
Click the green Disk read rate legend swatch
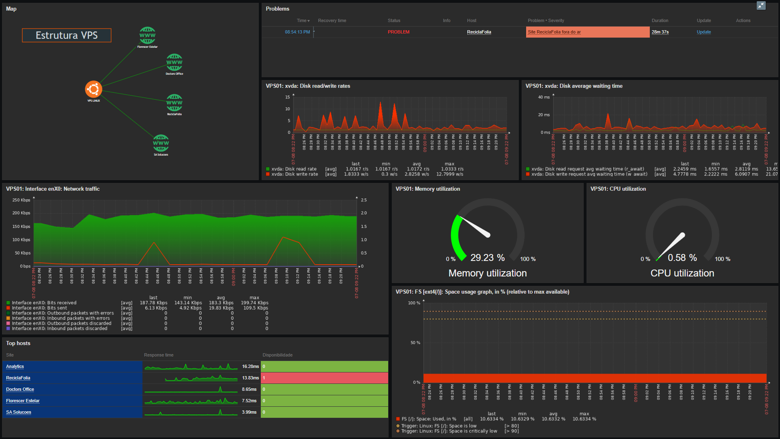coord(268,169)
